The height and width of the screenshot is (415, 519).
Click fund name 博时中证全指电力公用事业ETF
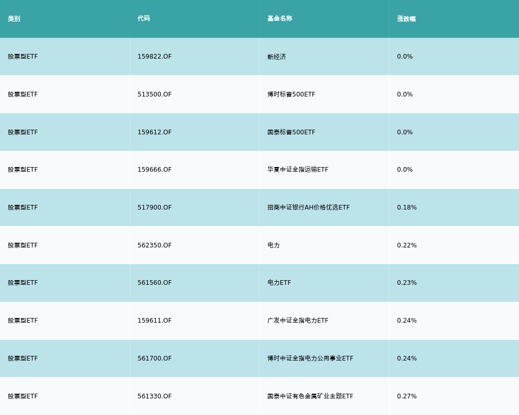[310, 358]
